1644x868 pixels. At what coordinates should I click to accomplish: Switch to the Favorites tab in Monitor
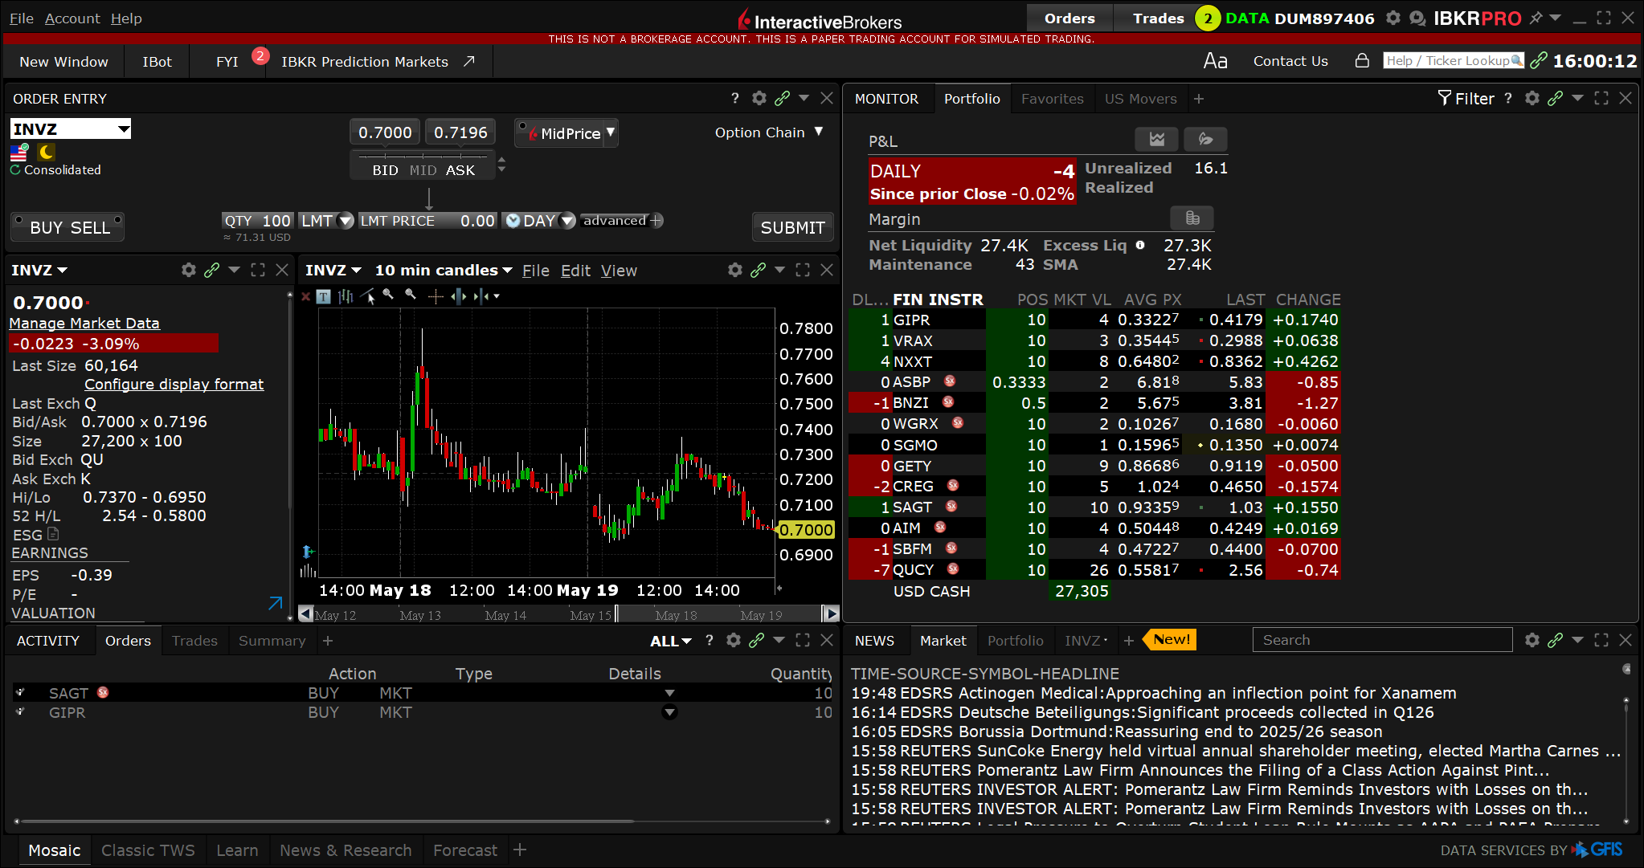coord(1052,99)
